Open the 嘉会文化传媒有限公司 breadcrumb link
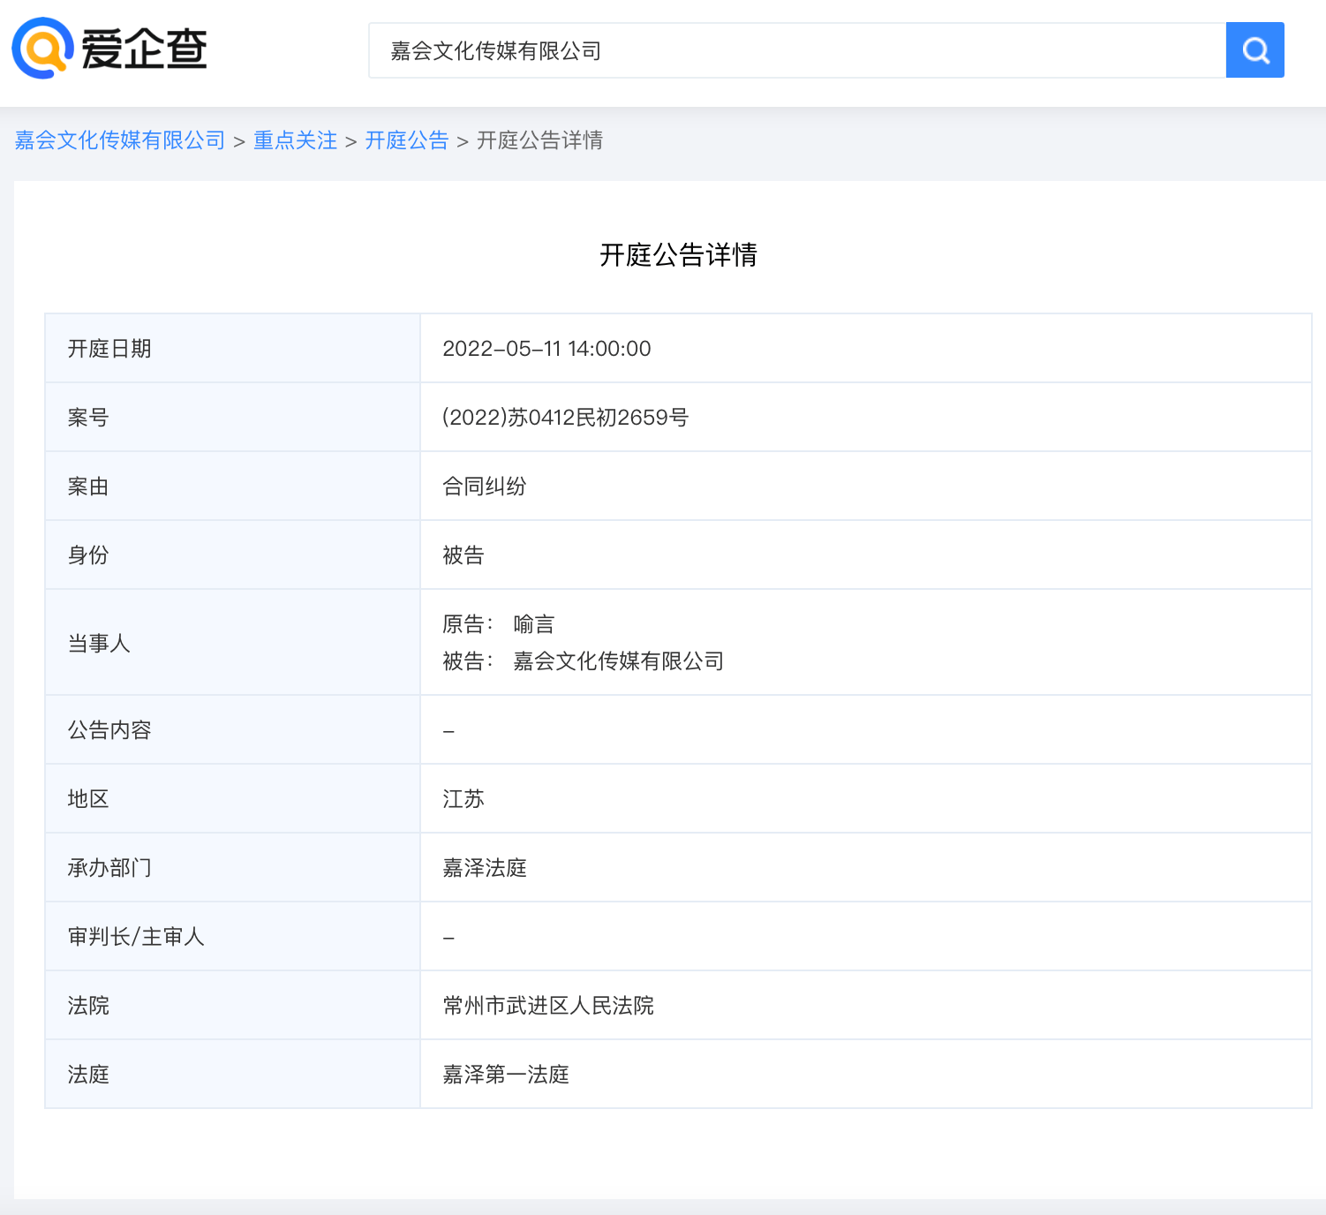 [x=118, y=140]
